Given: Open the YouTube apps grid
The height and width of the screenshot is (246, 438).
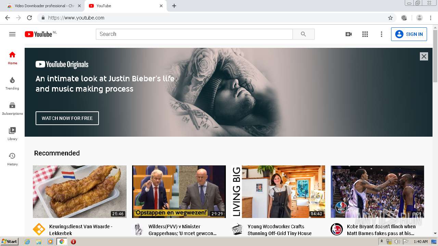Looking at the screenshot, I should click(365, 34).
